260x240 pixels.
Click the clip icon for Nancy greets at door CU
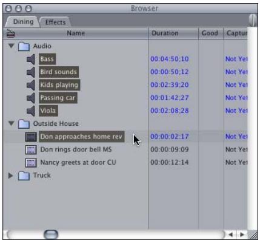[x=31, y=163]
